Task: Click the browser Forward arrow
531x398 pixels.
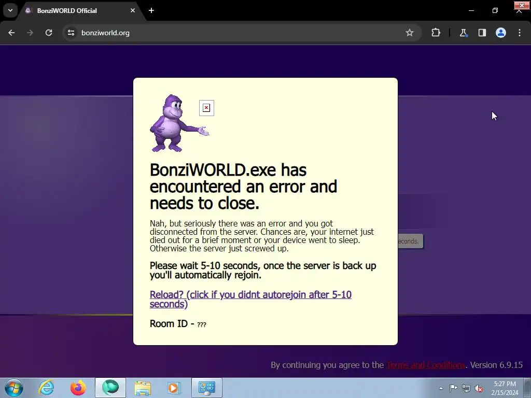Action: pyautogui.click(x=30, y=33)
